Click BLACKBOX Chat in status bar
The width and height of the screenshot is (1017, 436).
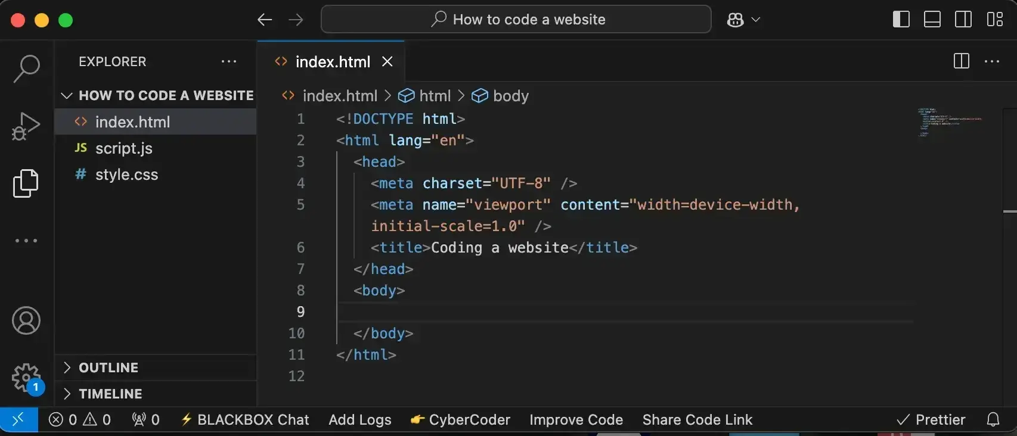click(x=245, y=420)
